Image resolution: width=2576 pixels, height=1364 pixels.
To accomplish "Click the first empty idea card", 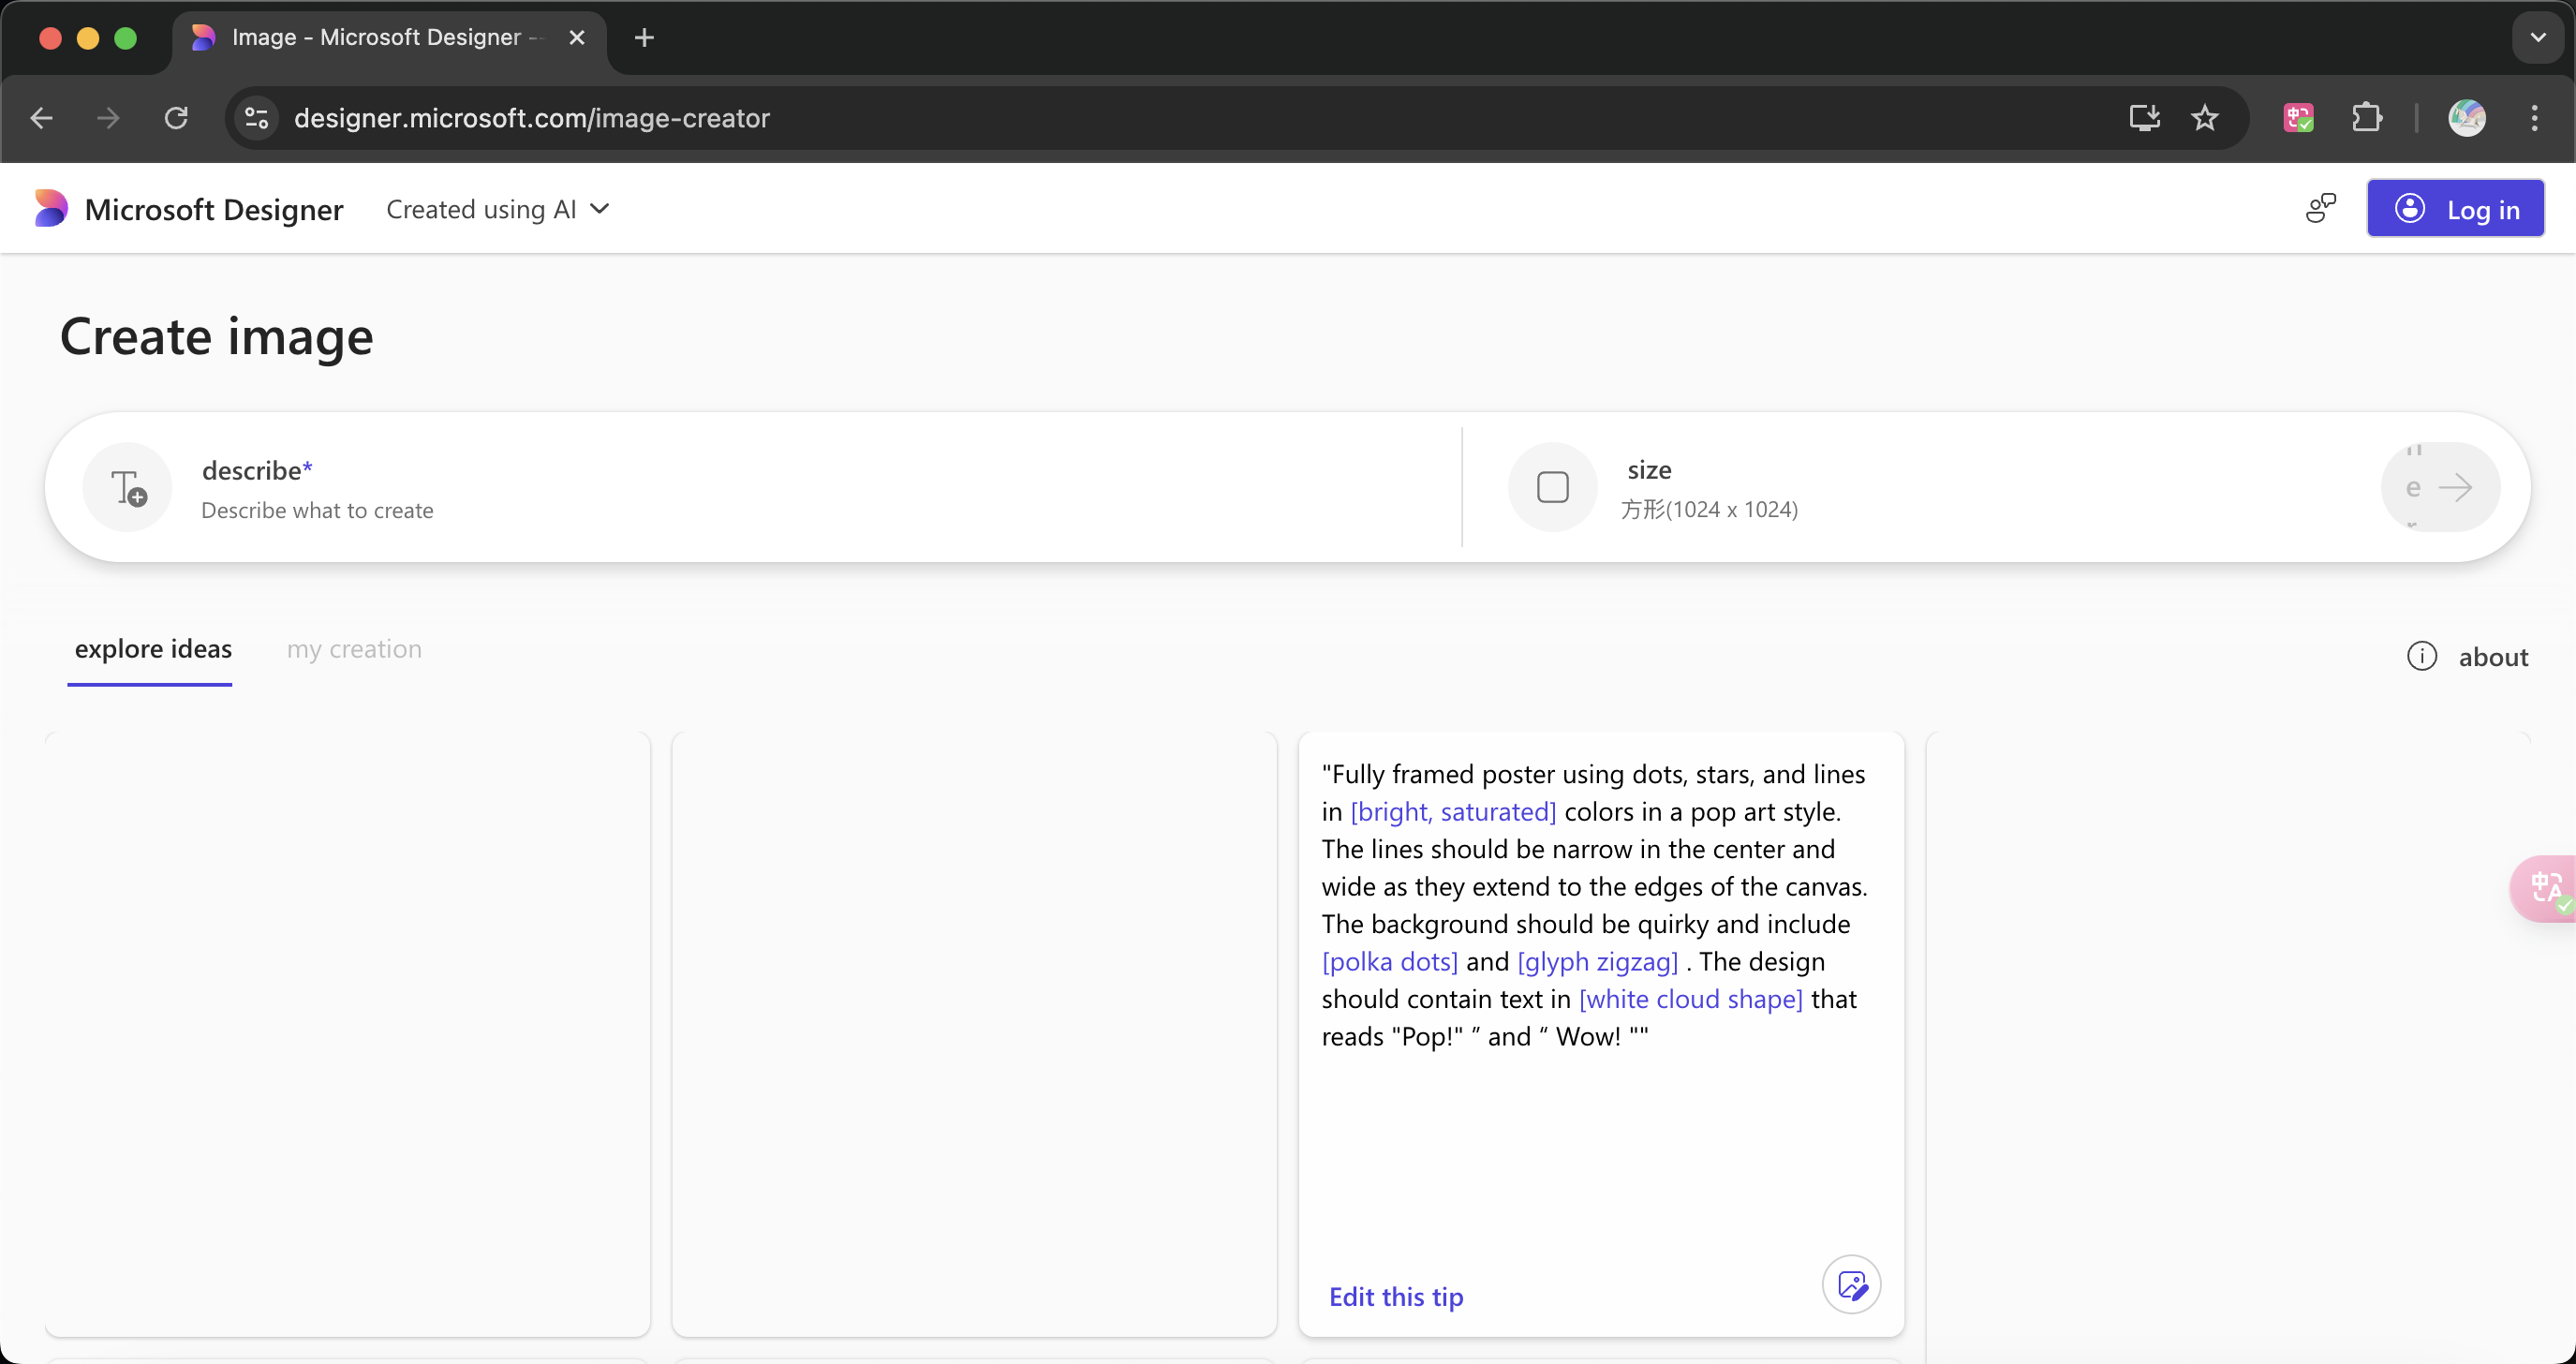I will (348, 1033).
